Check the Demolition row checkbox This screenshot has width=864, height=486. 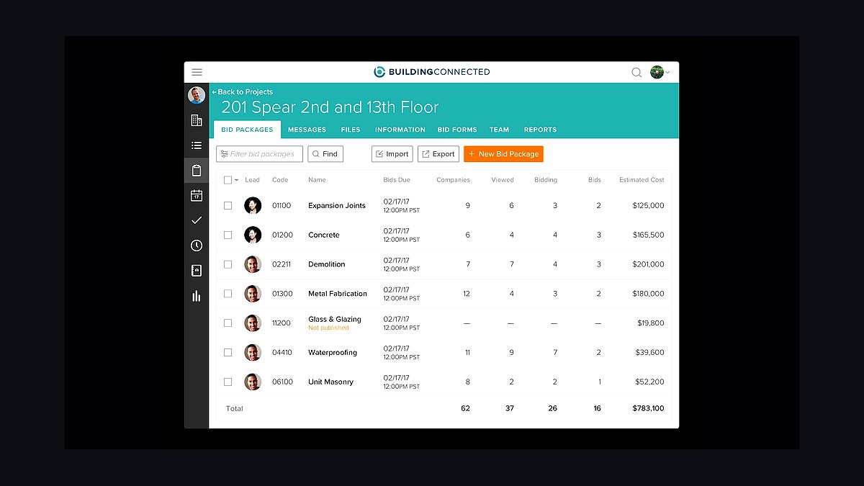point(228,264)
